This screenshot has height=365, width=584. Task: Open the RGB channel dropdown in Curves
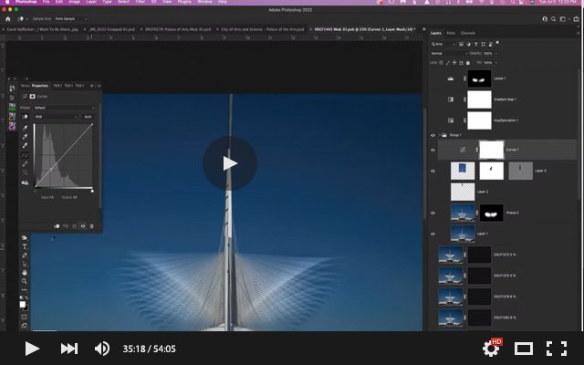[56, 117]
